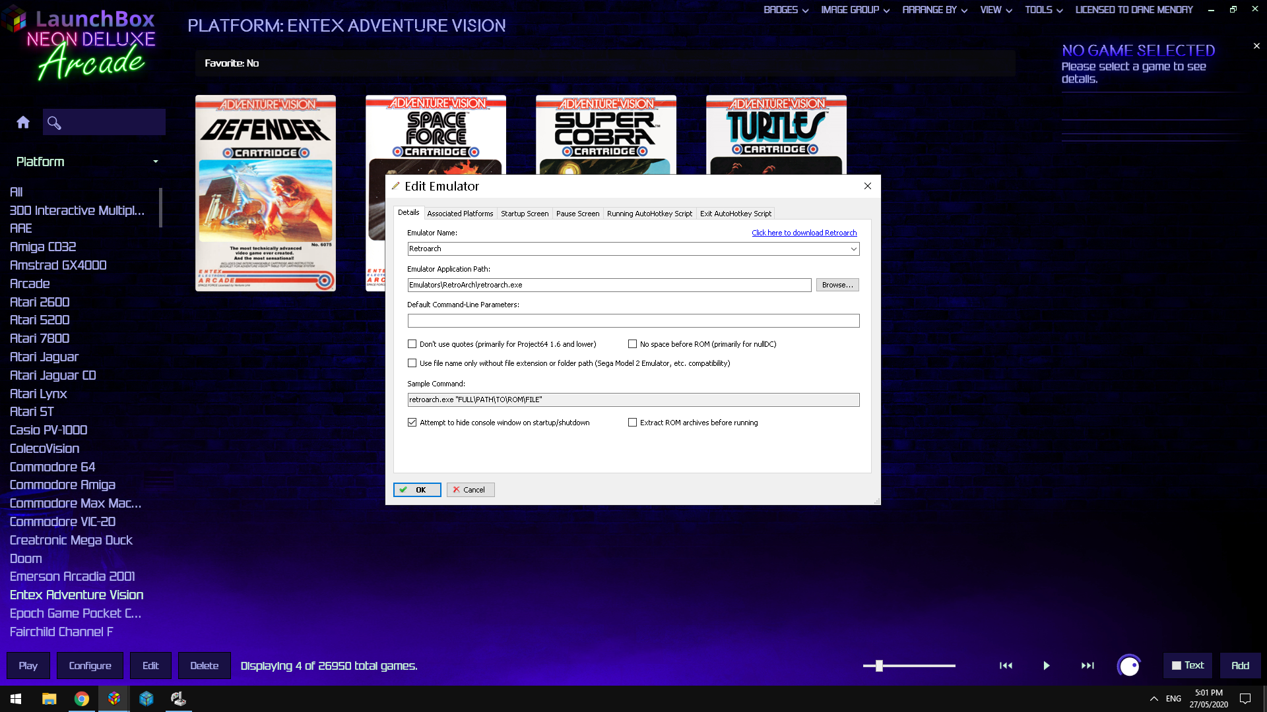The height and width of the screenshot is (712, 1267).
Task: Open the Arrange By menu
Action: 934,10
